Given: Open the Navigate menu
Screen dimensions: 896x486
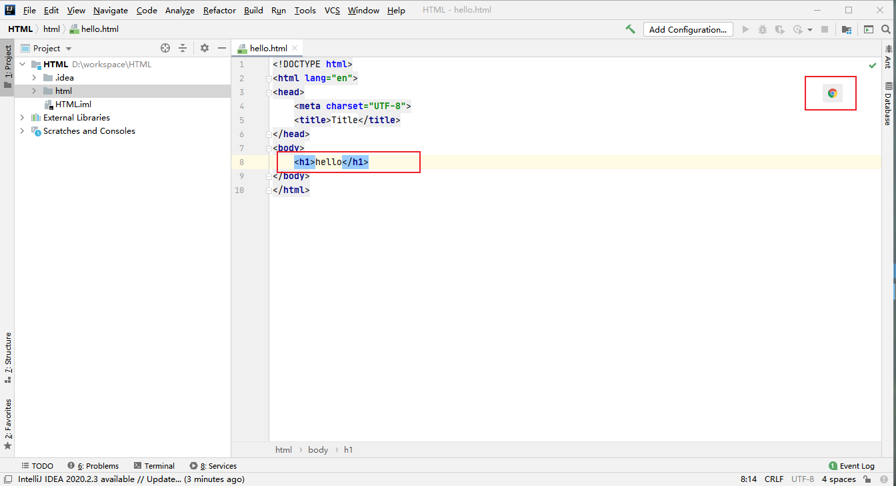Looking at the screenshot, I should [111, 11].
